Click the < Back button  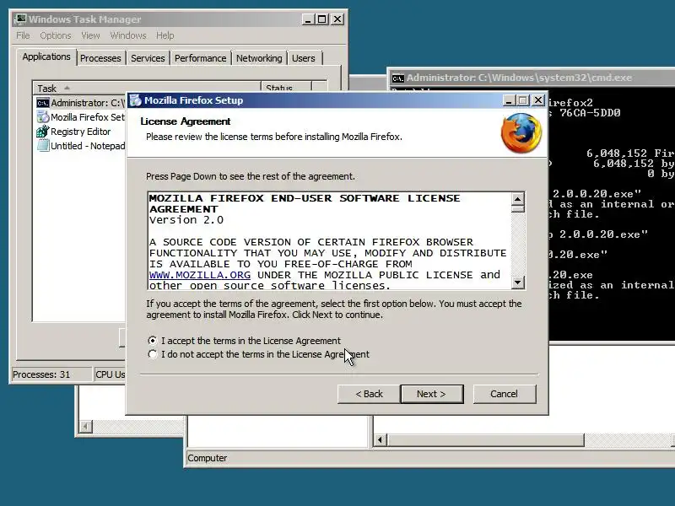(369, 394)
